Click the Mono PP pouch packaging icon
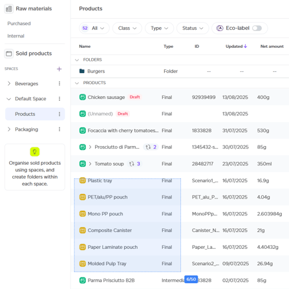The width and height of the screenshot is (289, 289). (x=83, y=214)
